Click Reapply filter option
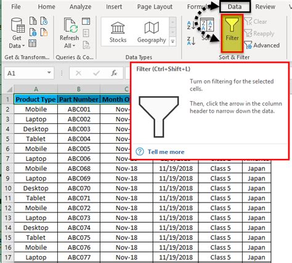Image resolution: width=292 pixels, height=263 pixels. [259, 33]
